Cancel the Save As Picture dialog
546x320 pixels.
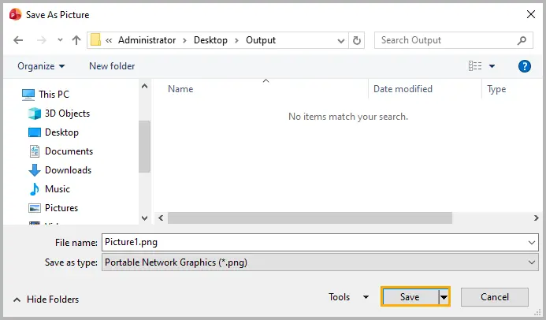495,297
